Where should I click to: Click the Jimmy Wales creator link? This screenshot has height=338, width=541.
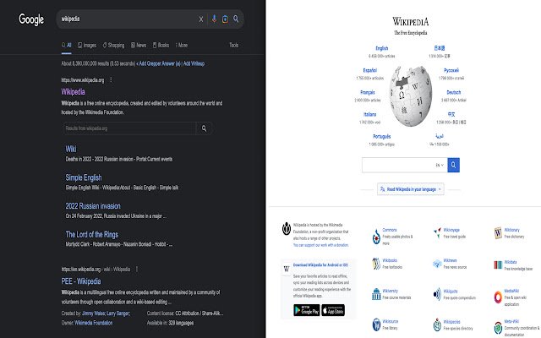click(94, 313)
